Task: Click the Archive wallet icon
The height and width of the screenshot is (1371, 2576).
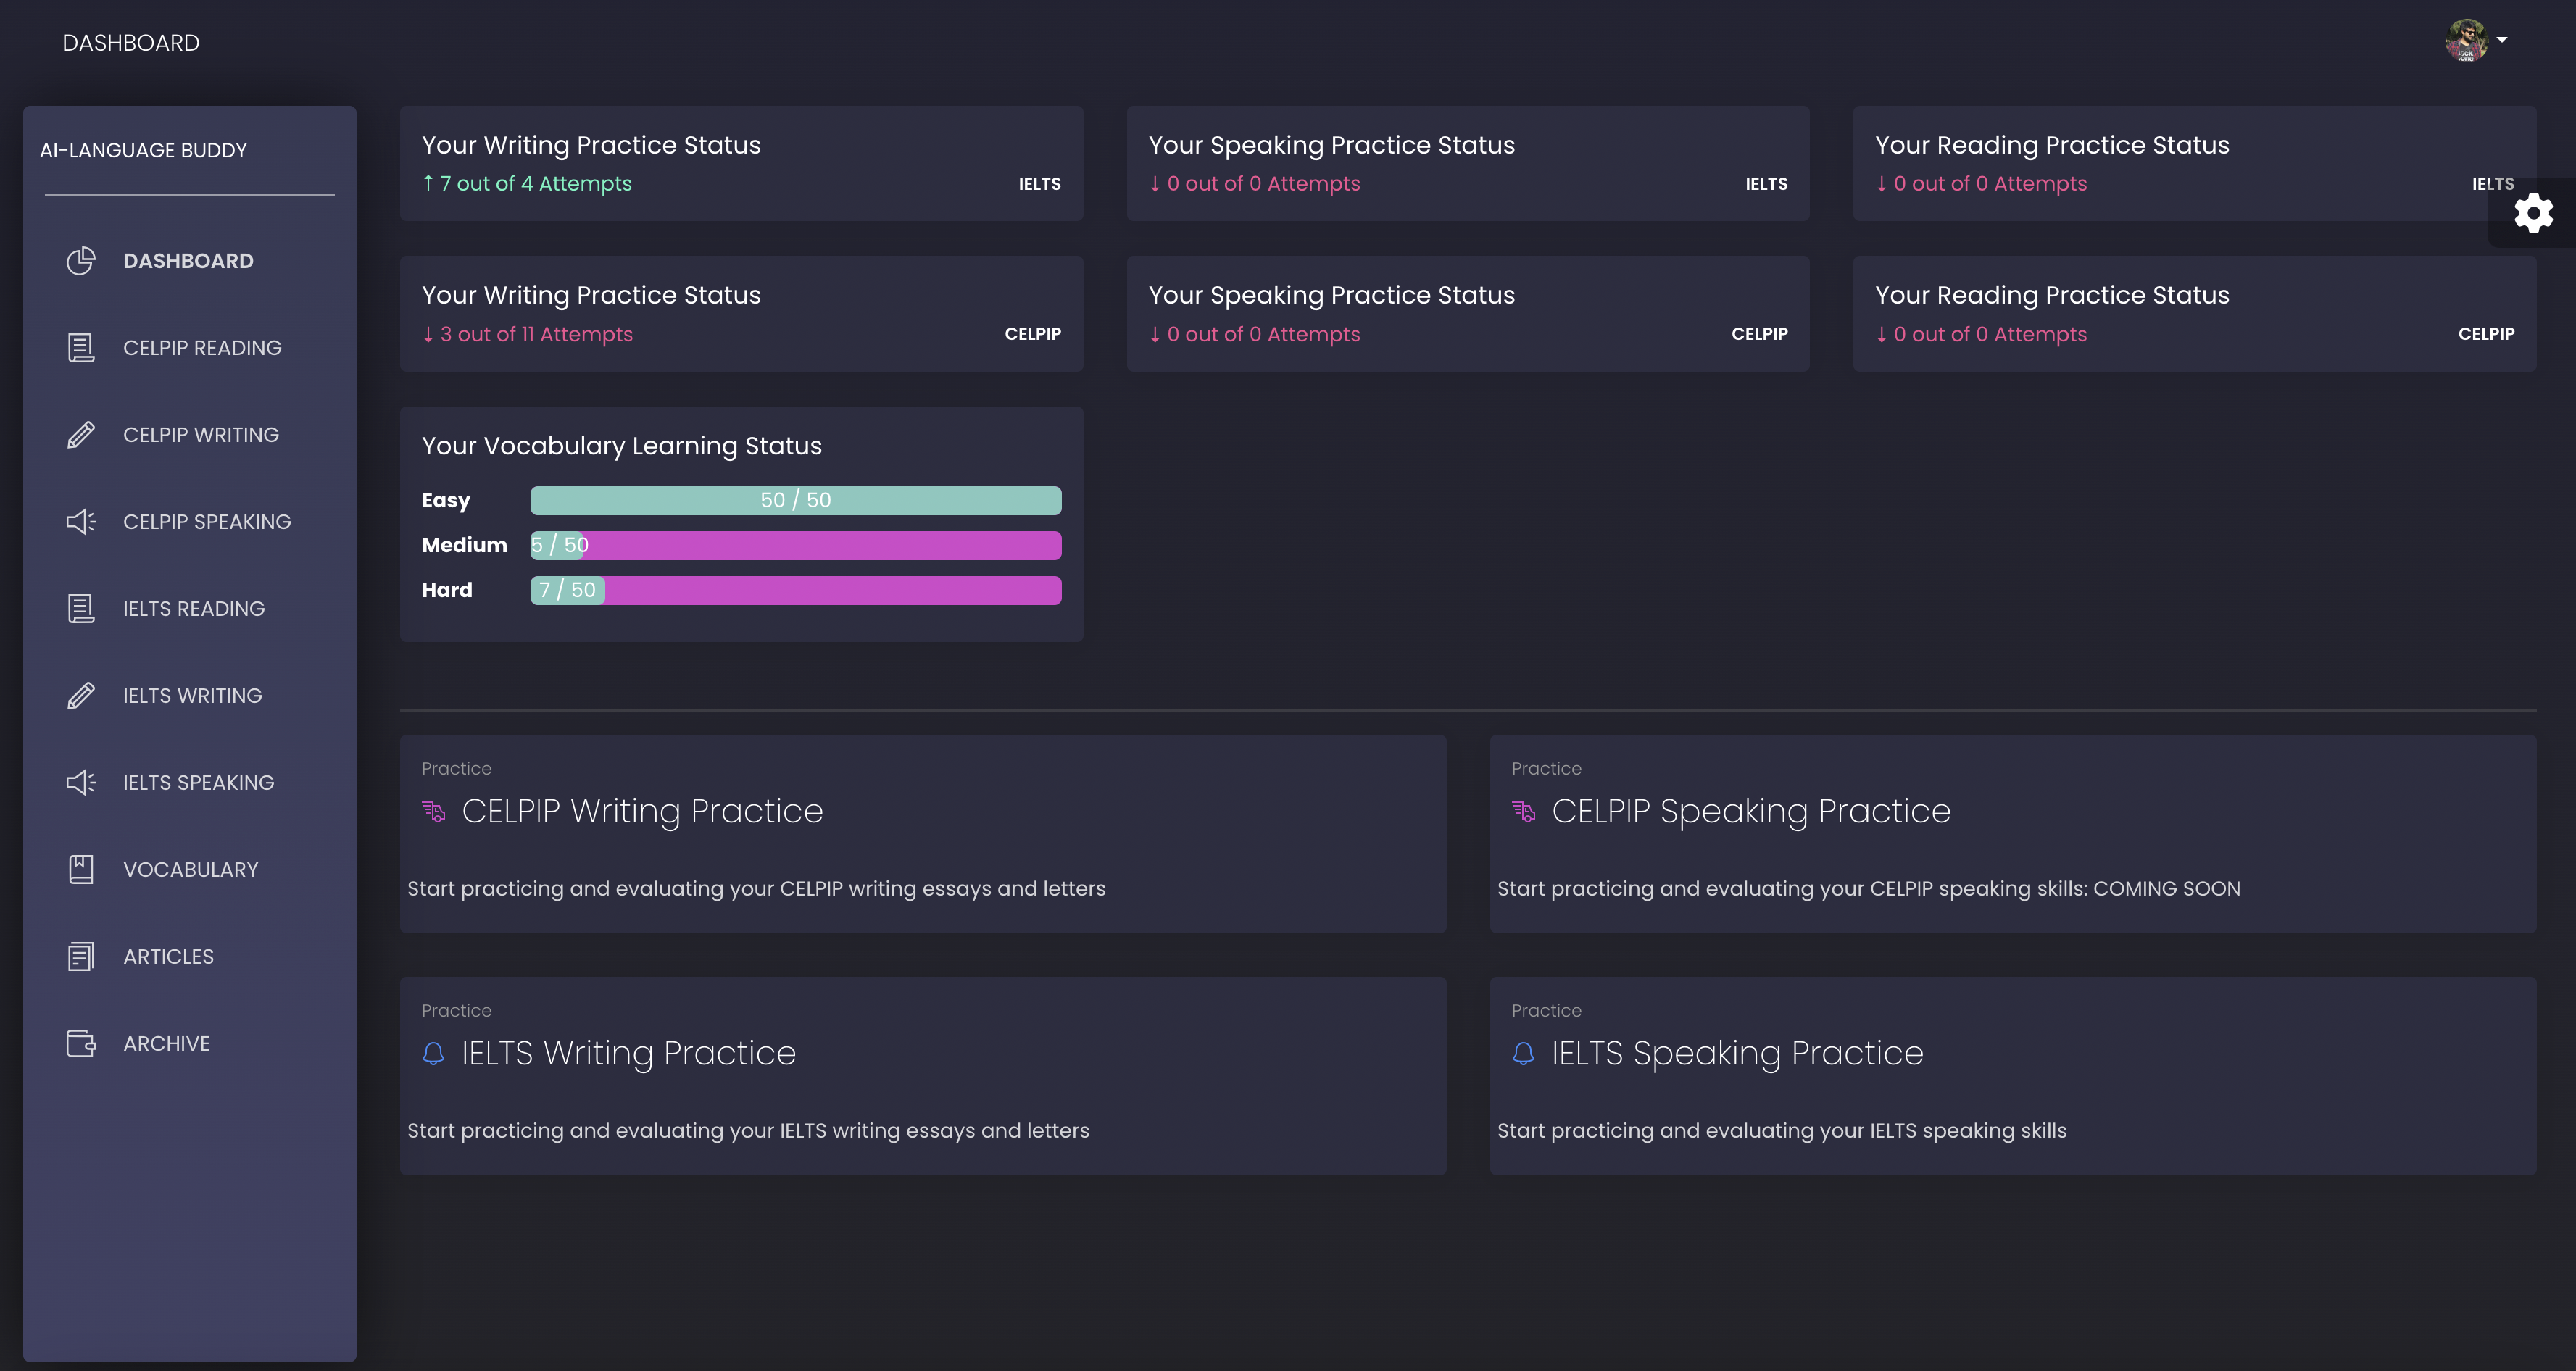Action: tap(81, 1044)
